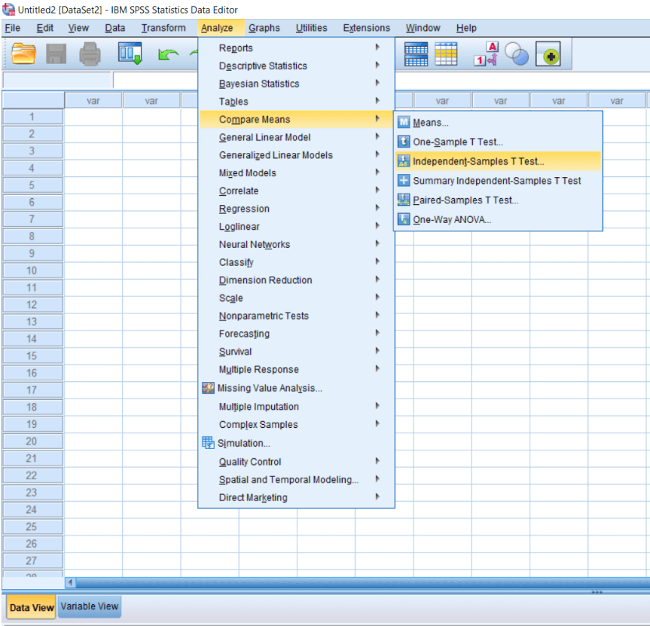Click the Print toolbar icon
650x626 pixels.
click(90, 54)
